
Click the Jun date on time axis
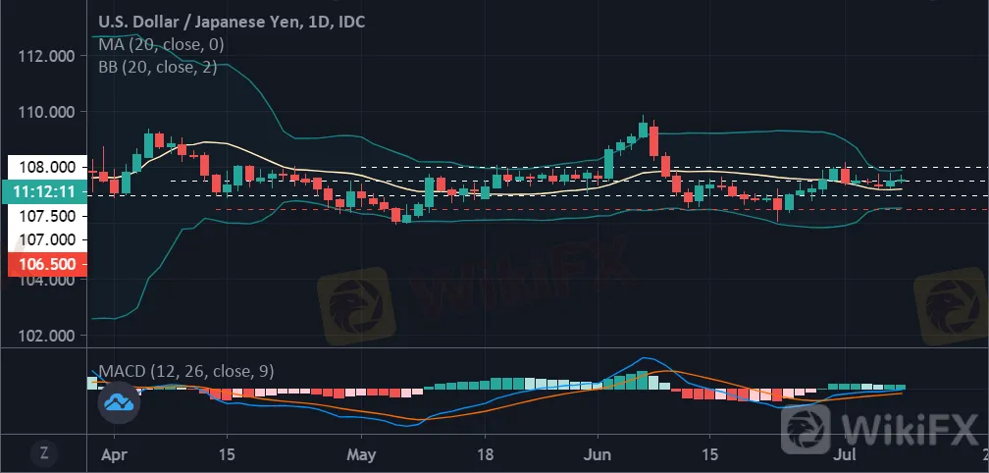(597, 453)
